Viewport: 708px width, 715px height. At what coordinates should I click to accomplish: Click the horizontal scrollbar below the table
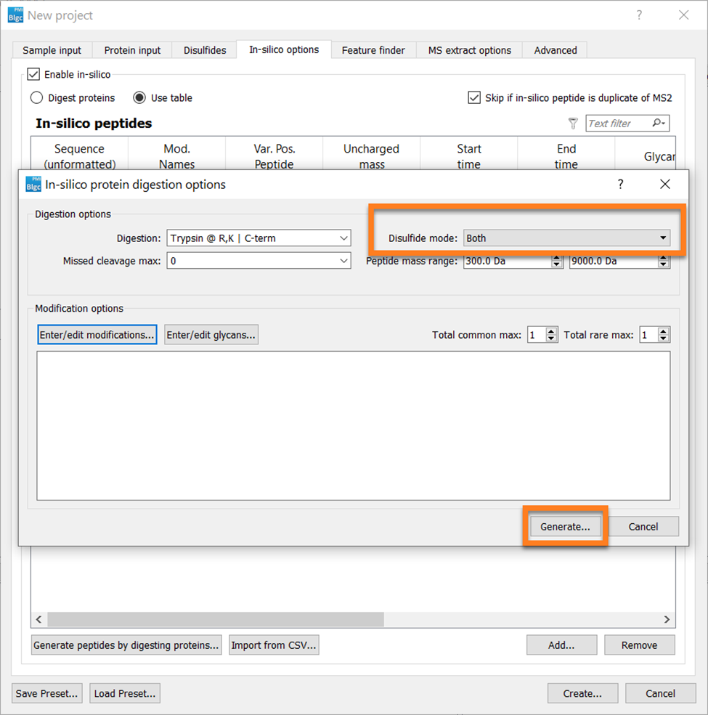218,619
